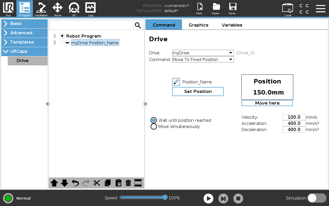This screenshot has width=329, height=206.
Task: Cut the selected program node
Action: (x=97, y=183)
